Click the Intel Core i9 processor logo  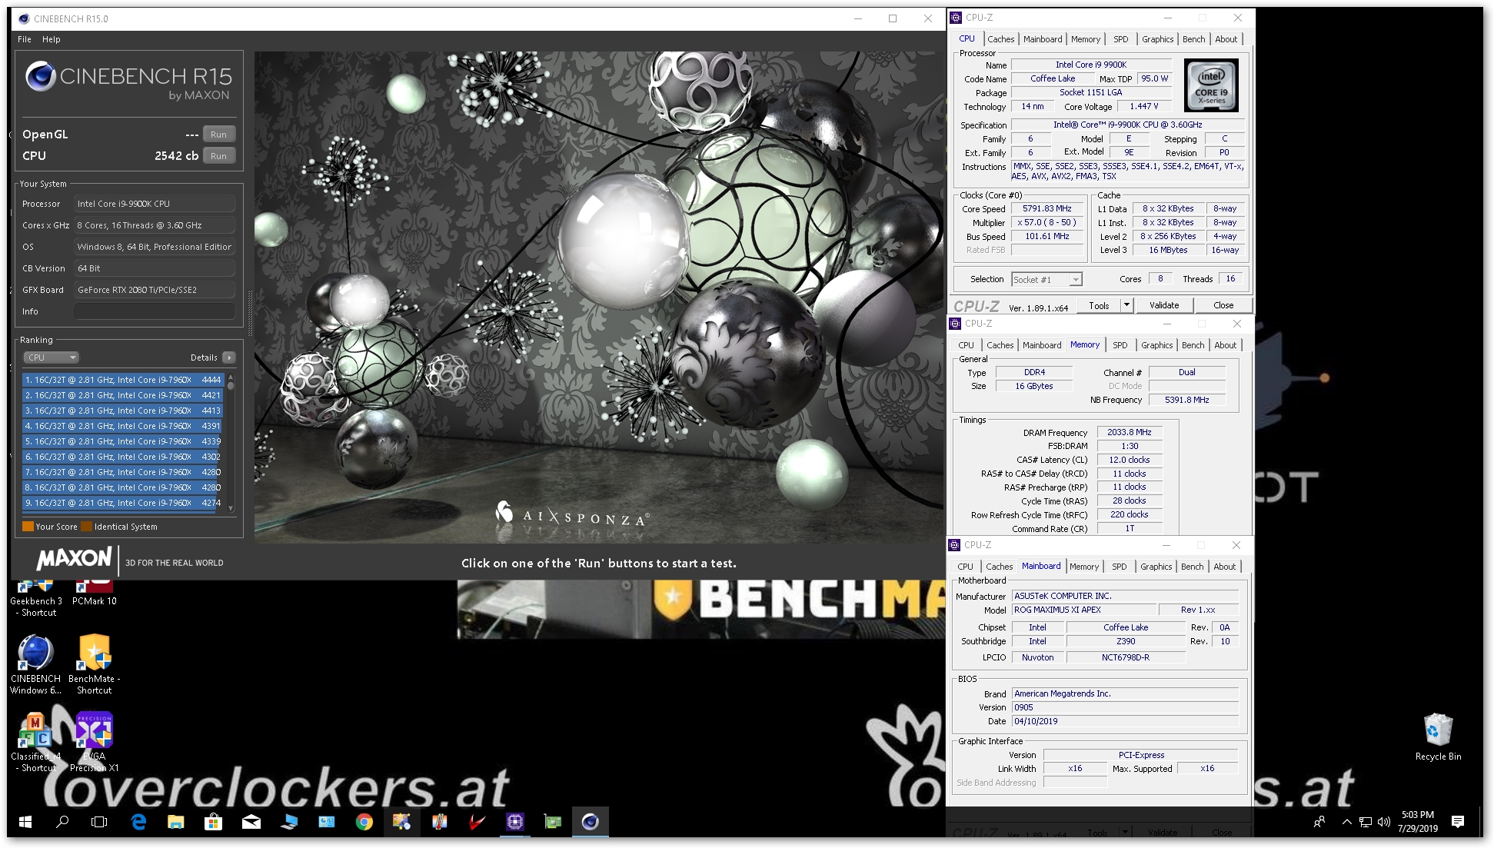(x=1211, y=85)
